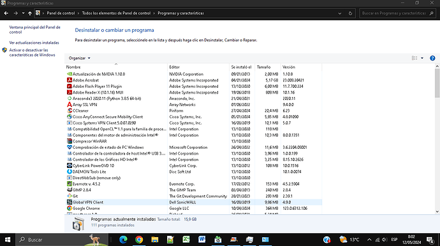This screenshot has width=440, height=246.
Task: Click version 123.0.6312.106 cell
Action: [x=295, y=208]
